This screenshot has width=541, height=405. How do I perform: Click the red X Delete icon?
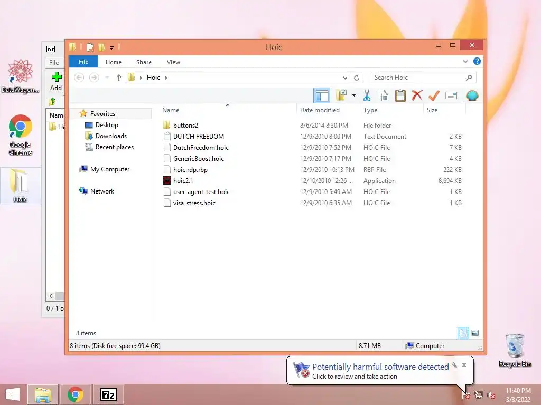click(x=417, y=95)
